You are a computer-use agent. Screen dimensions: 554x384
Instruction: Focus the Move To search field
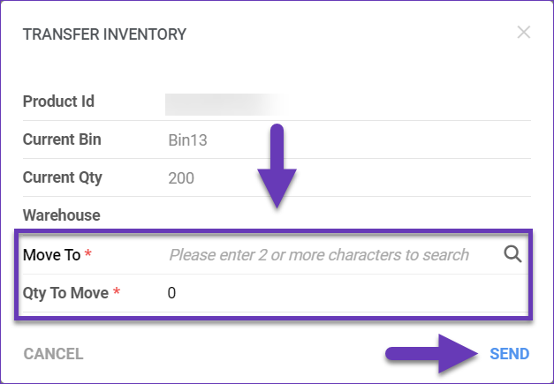(319, 255)
